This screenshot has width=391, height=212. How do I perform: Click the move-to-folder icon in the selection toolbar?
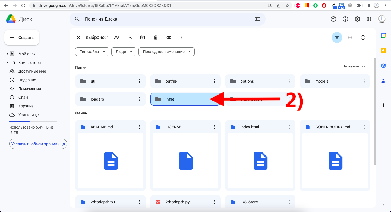point(143,38)
